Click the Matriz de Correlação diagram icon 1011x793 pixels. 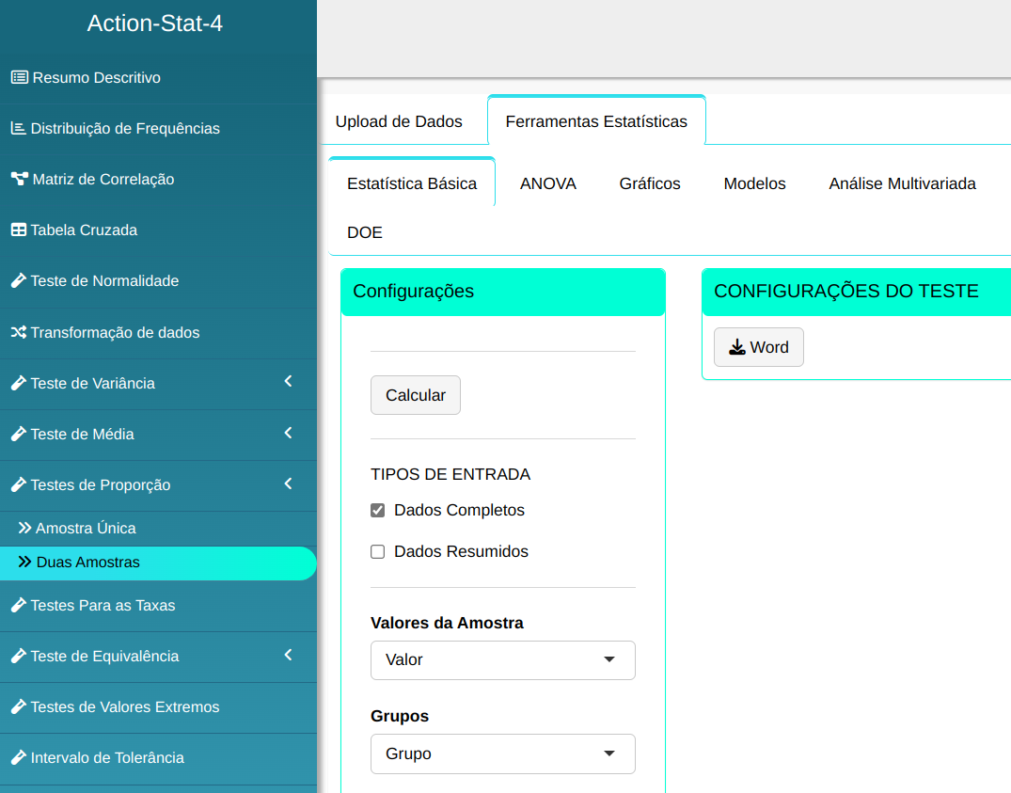(19, 179)
